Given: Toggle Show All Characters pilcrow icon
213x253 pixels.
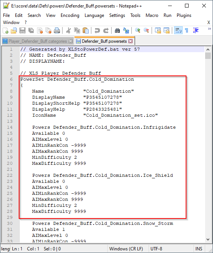Looking at the screenshot, I should [187, 30].
